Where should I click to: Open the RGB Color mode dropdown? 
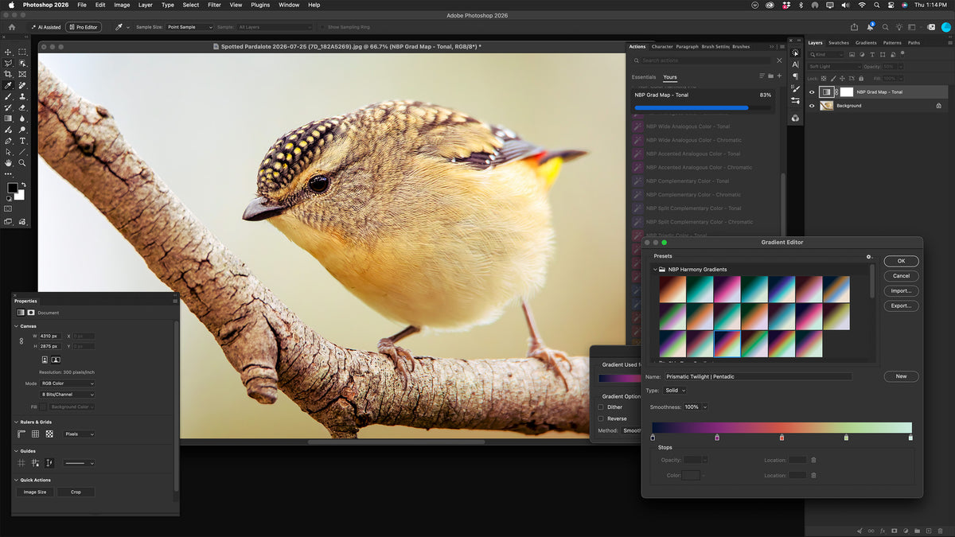68,383
